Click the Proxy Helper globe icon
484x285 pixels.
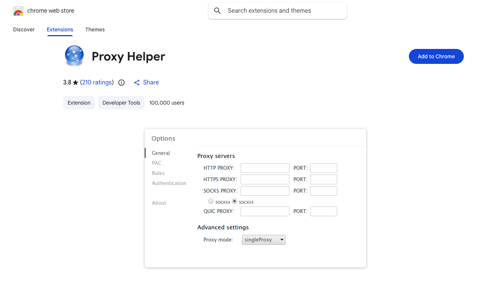74,56
